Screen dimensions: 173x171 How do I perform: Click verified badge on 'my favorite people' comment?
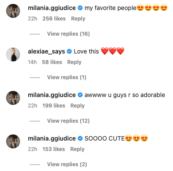coord(80,8)
